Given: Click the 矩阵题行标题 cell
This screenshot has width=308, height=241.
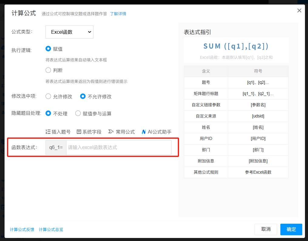Looking at the screenshot, I should click(206, 94).
